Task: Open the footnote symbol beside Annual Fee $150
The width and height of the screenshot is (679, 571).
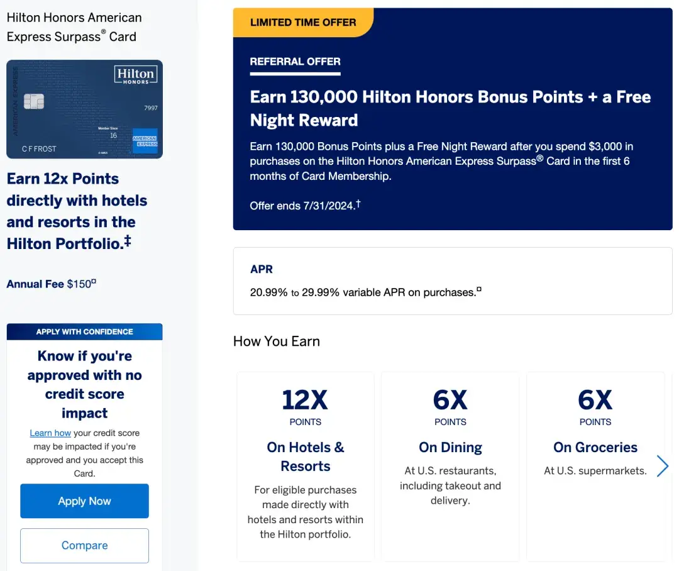Action: (x=94, y=282)
